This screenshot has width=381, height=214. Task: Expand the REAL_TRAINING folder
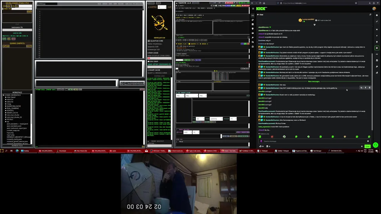6,108
